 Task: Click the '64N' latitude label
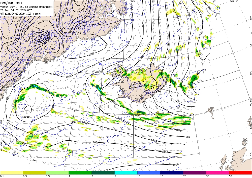click(x=250, y=73)
